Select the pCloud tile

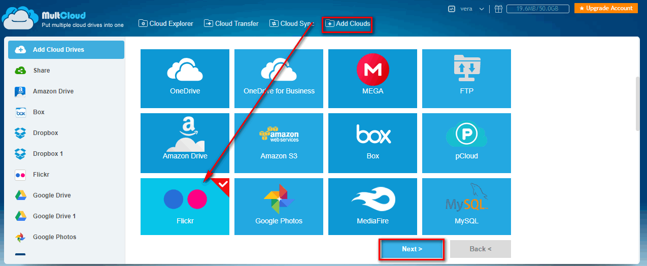tap(466, 143)
